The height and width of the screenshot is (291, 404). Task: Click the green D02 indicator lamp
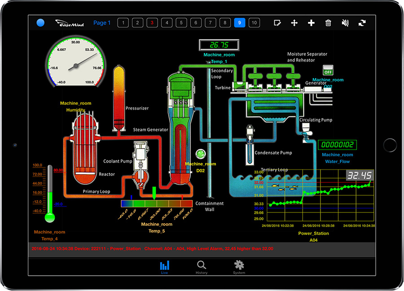201,154
